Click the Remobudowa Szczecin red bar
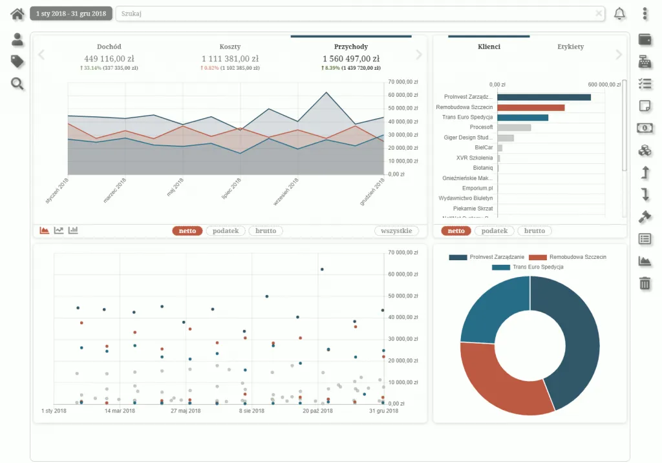The height and width of the screenshot is (463, 662). [531, 108]
